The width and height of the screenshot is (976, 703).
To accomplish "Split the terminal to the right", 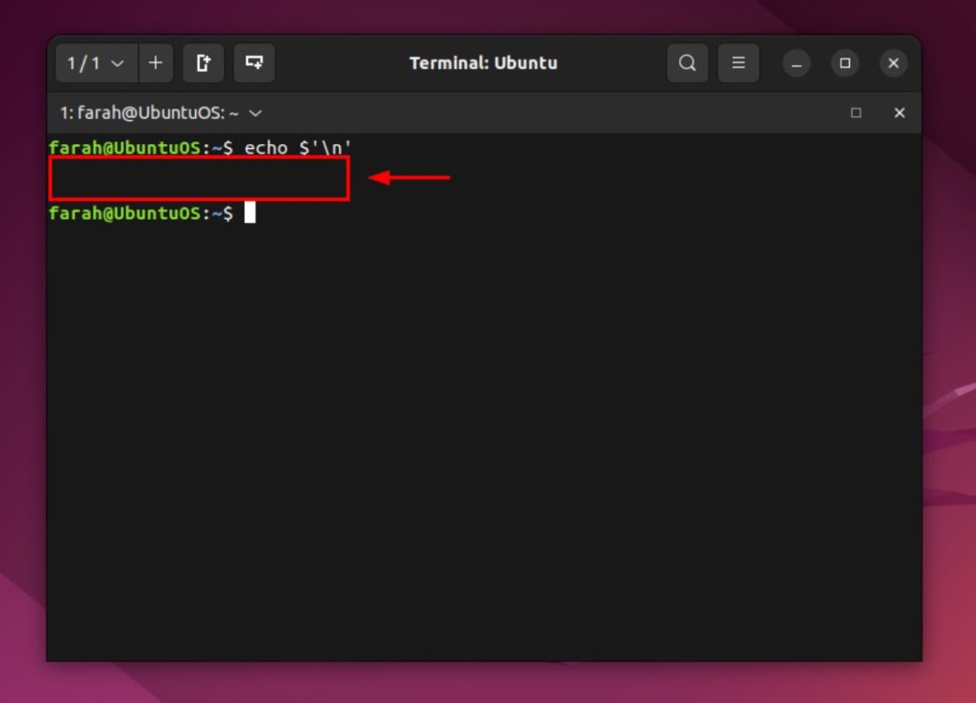I will click(x=203, y=63).
